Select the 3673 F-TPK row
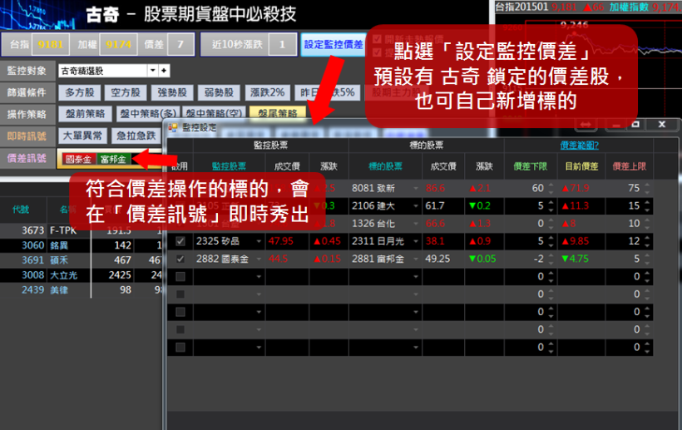682x430 pixels. pyautogui.click(x=82, y=230)
